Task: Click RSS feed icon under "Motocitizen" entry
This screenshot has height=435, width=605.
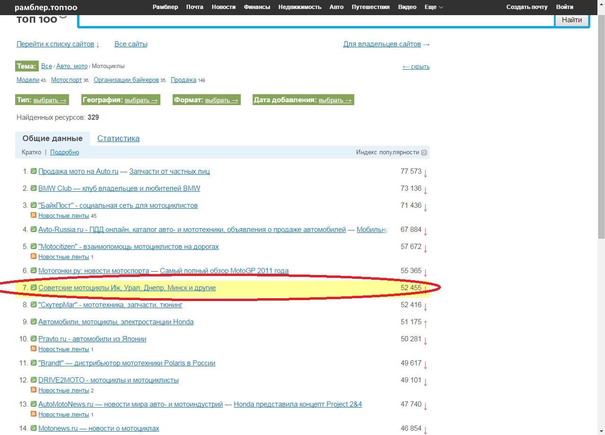Action: [34, 257]
